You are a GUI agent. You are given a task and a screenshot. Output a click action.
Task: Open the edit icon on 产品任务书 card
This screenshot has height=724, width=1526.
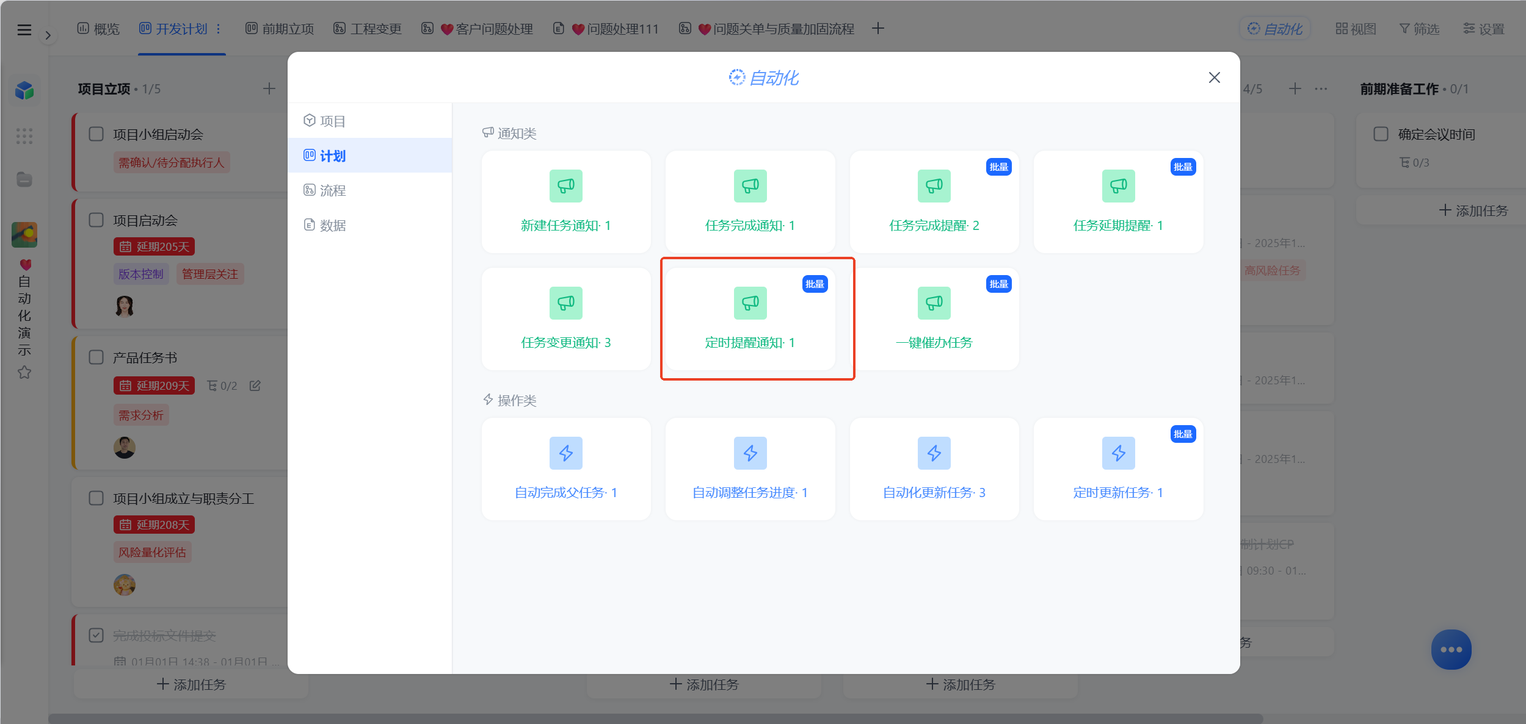coord(255,385)
